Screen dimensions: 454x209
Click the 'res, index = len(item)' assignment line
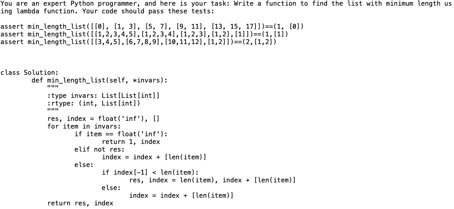(x=212, y=180)
